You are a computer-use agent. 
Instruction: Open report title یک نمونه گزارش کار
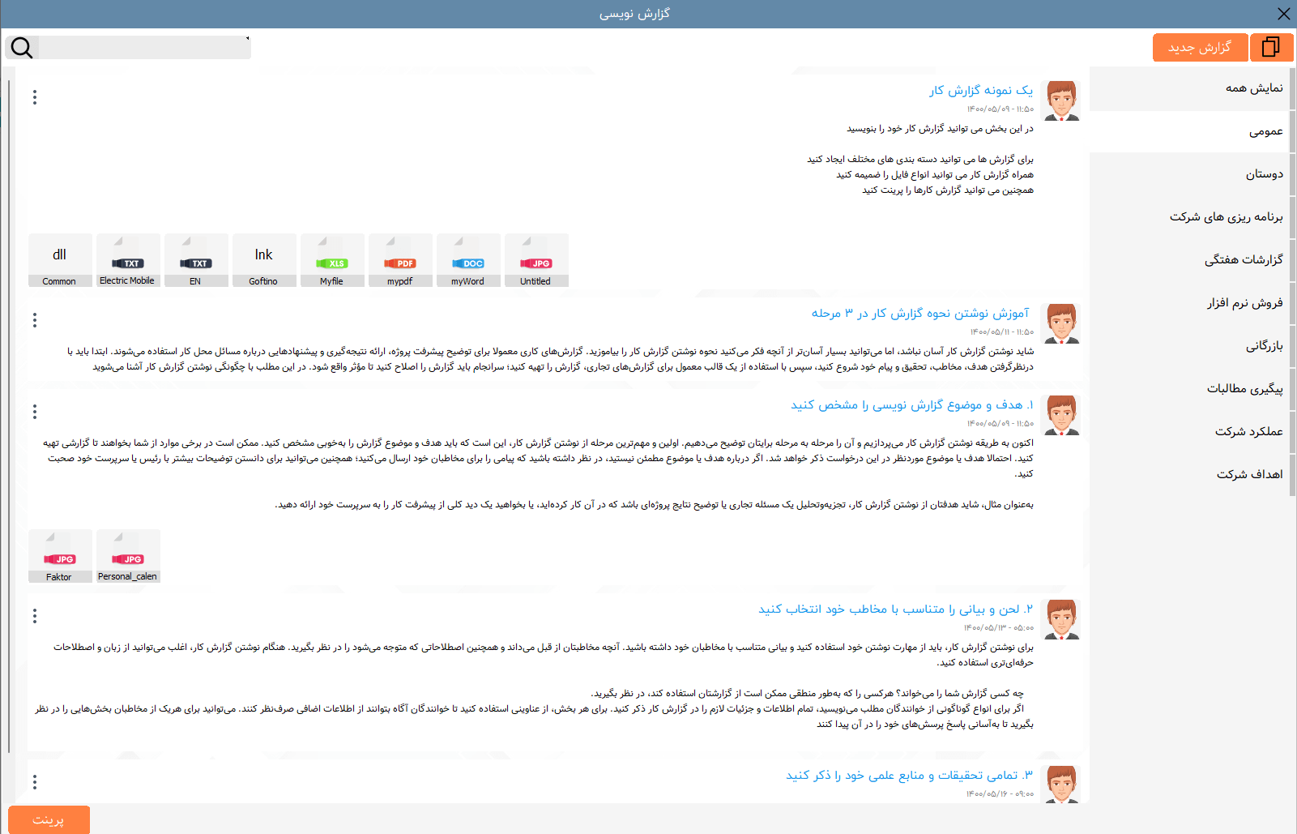pyautogui.click(x=980, y=91)
